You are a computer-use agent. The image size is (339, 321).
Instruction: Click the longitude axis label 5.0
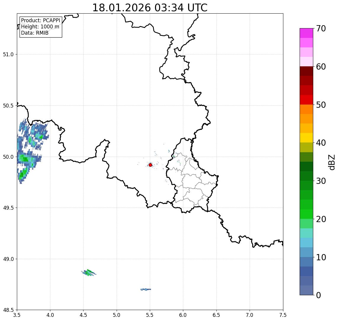click(117, 315)
